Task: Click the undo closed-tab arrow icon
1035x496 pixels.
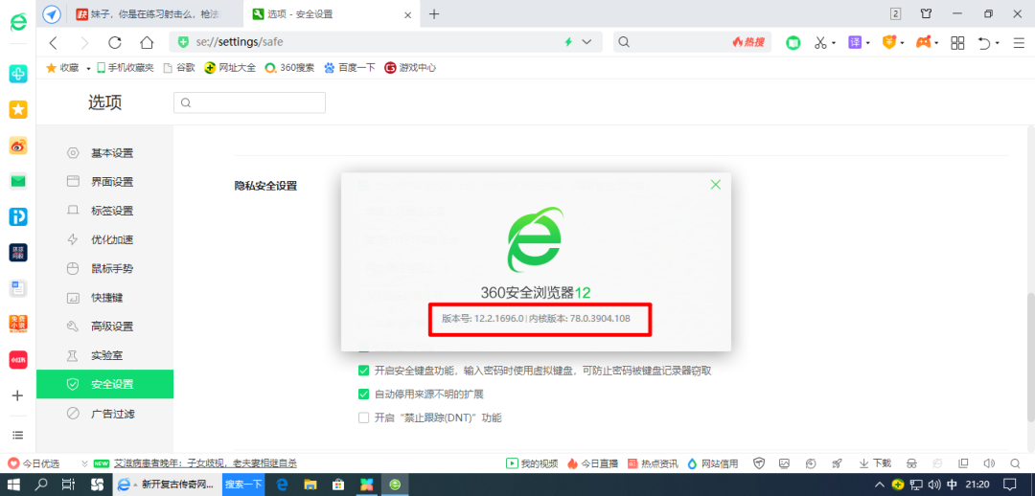Action: 985,43
